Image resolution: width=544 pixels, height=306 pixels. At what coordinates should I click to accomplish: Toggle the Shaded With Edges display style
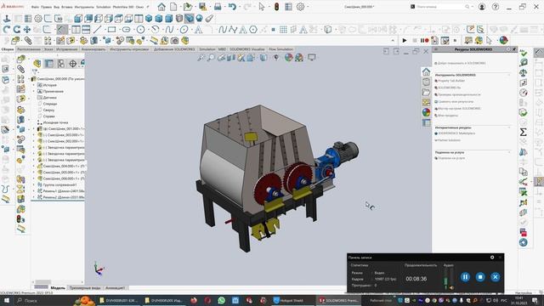(x=190, y=19)
